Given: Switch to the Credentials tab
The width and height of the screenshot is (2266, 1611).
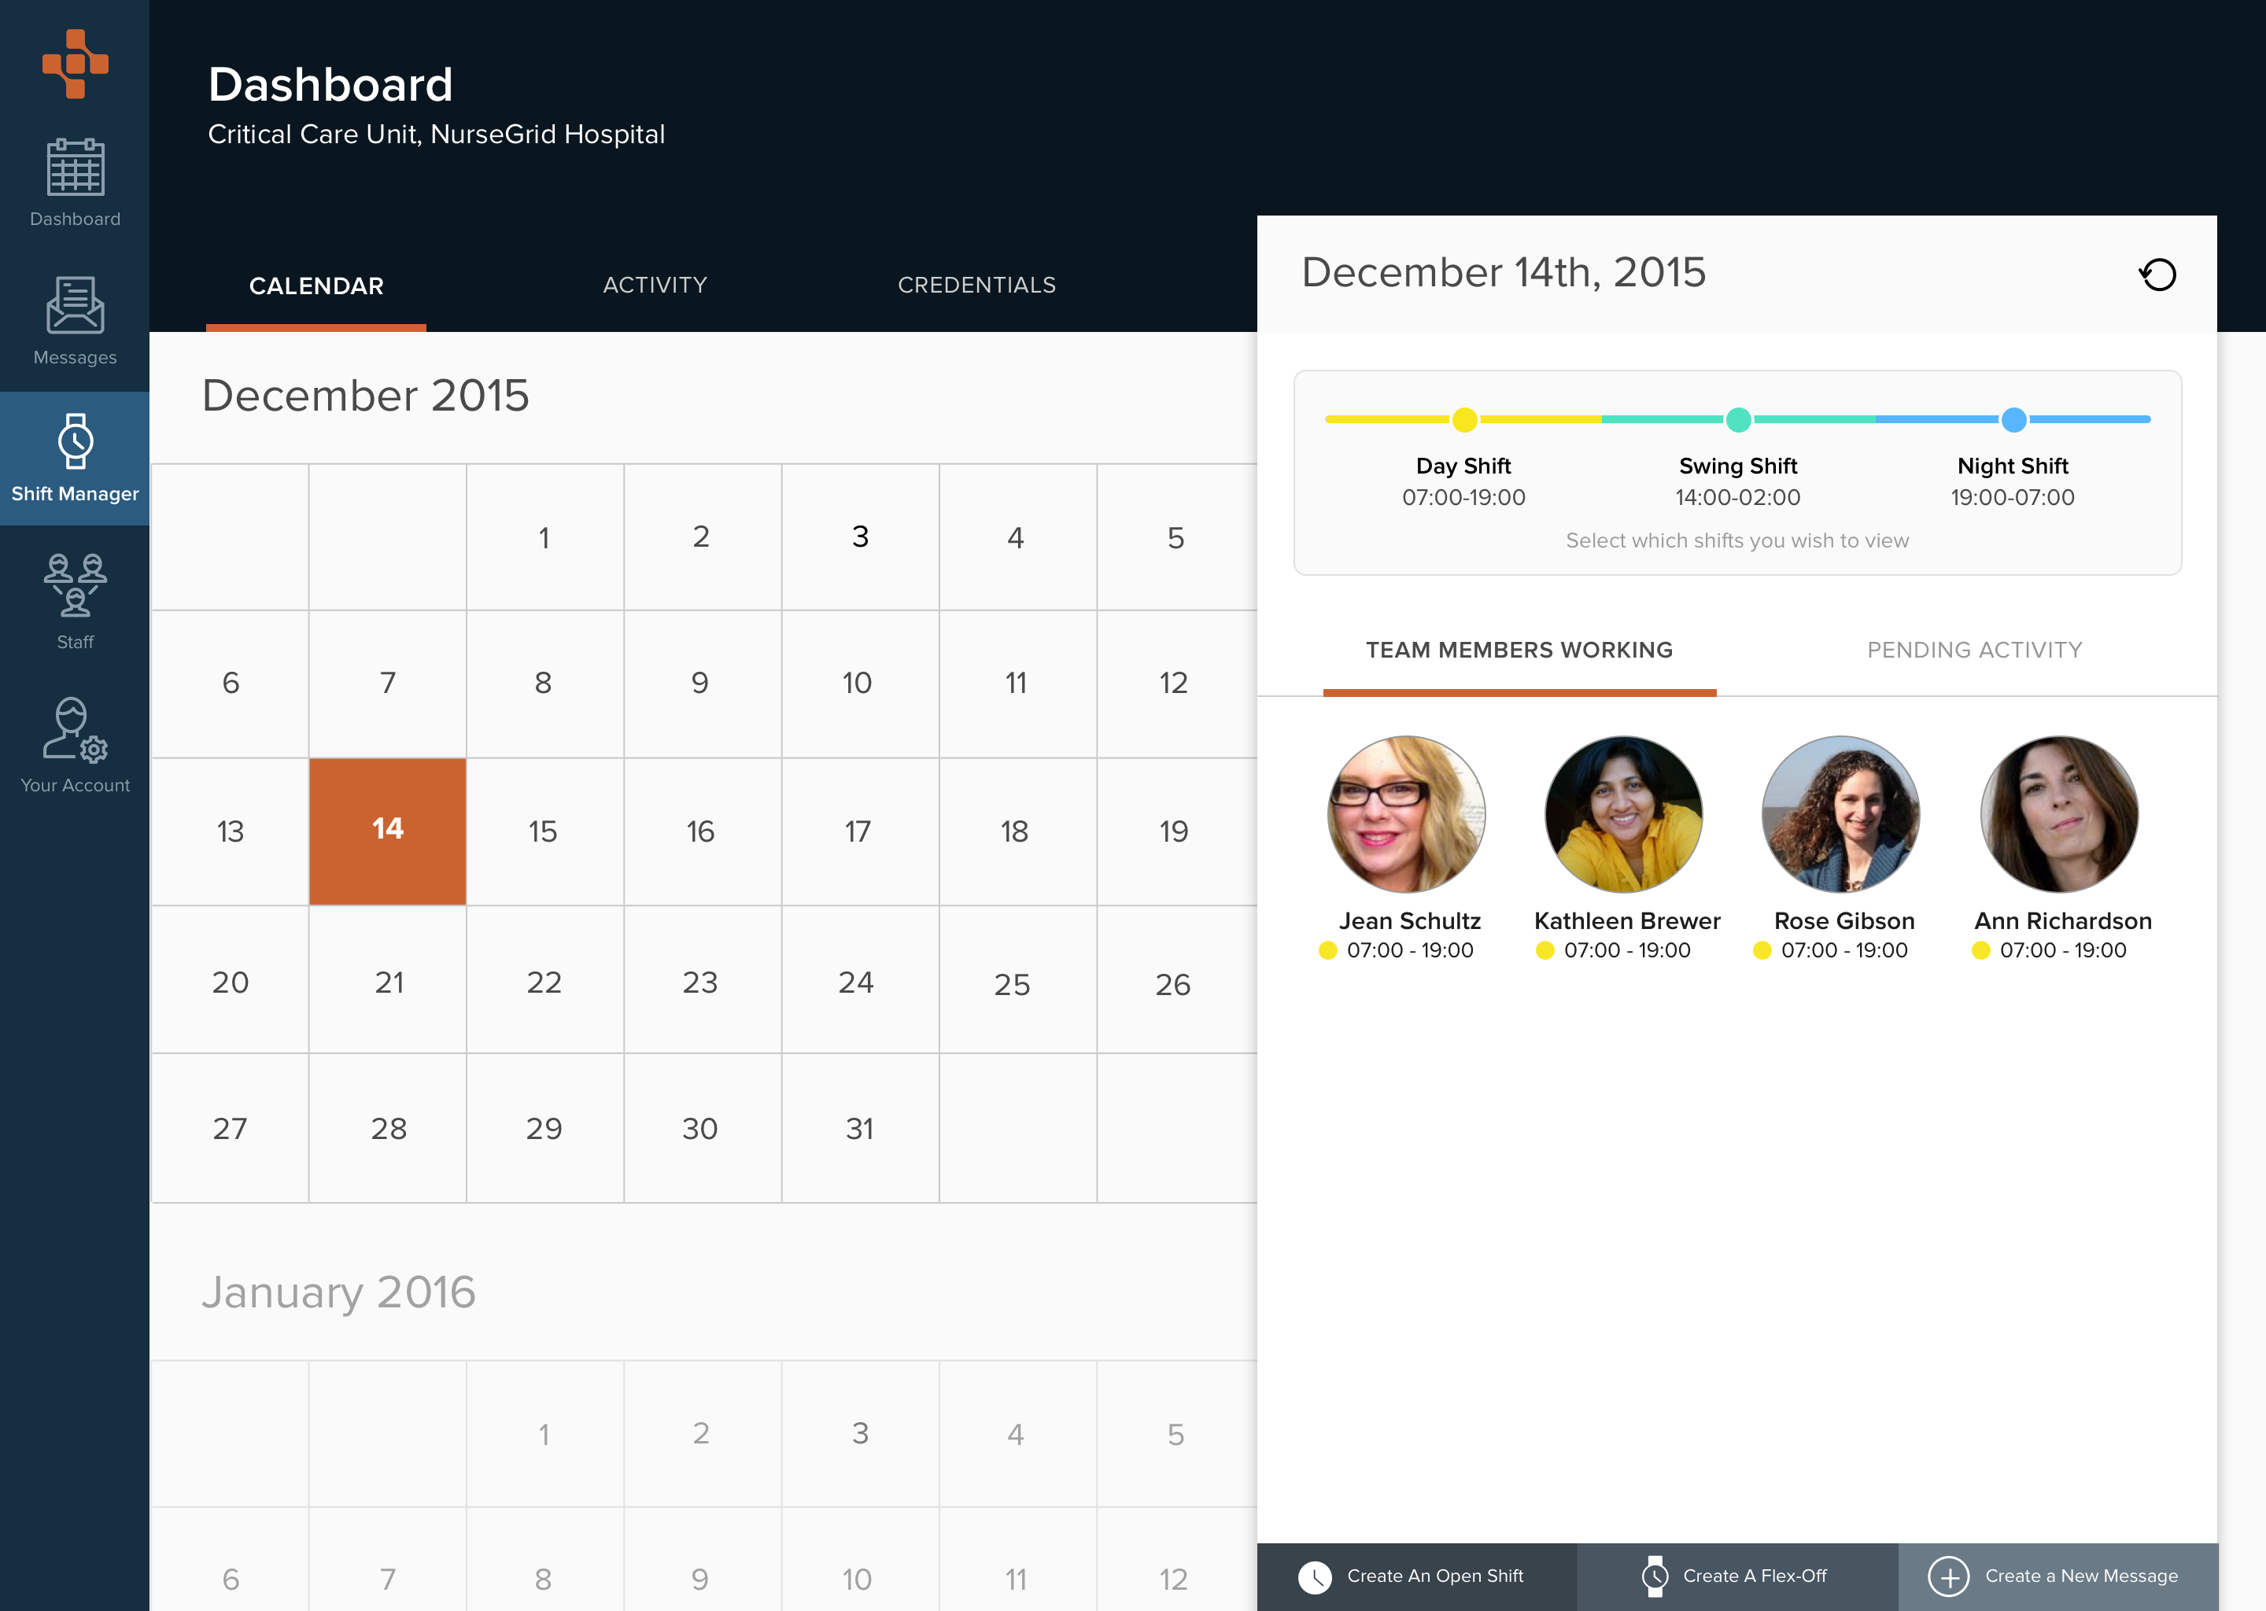Looking at the screenshot, I should pyautogui.click(x=976, y=286).
